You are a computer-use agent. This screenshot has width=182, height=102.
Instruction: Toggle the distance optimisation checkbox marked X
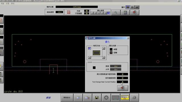(111, 53)
